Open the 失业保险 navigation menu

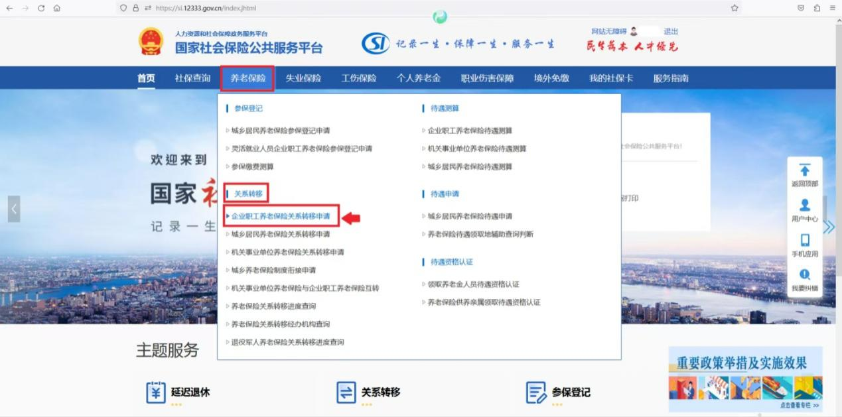(x=303, y=78)
